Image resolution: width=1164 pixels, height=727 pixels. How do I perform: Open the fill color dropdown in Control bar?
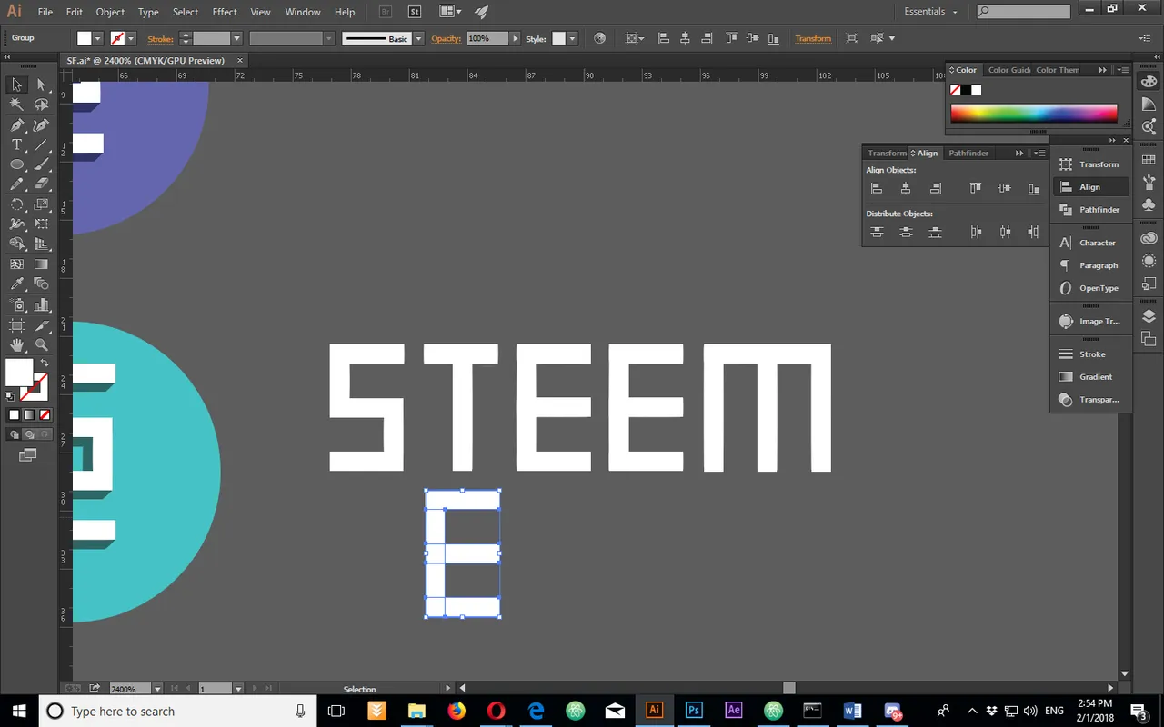coord(99,38)
